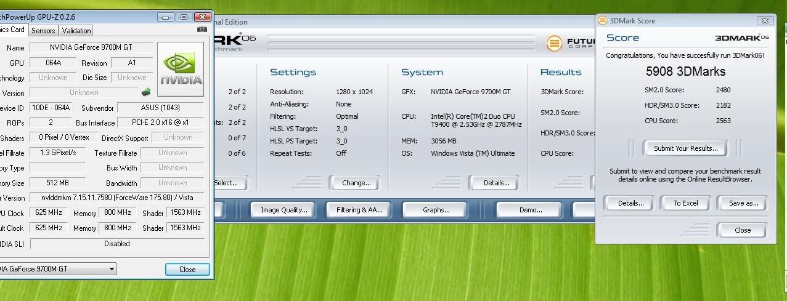Screen dimensions: 787x301
Task: Click the GPU field showing 064A
Action: pyautogui.click(x=53, y=63)
